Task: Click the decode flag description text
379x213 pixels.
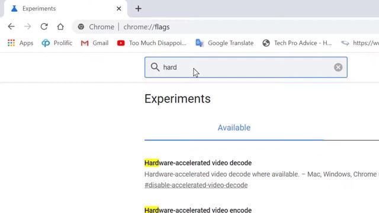Action: pos(262,174)
